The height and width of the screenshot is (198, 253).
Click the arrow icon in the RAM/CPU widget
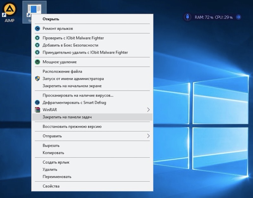[x=238, y=17]
